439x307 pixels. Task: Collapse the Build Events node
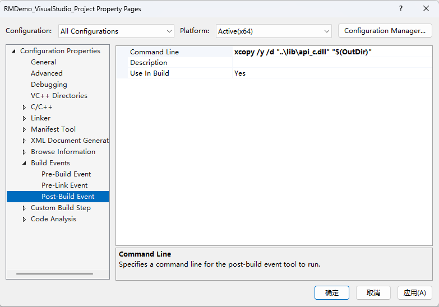coord(24,163)
